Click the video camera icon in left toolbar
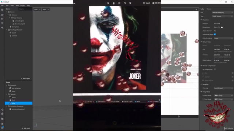 [x=2, y=15]
